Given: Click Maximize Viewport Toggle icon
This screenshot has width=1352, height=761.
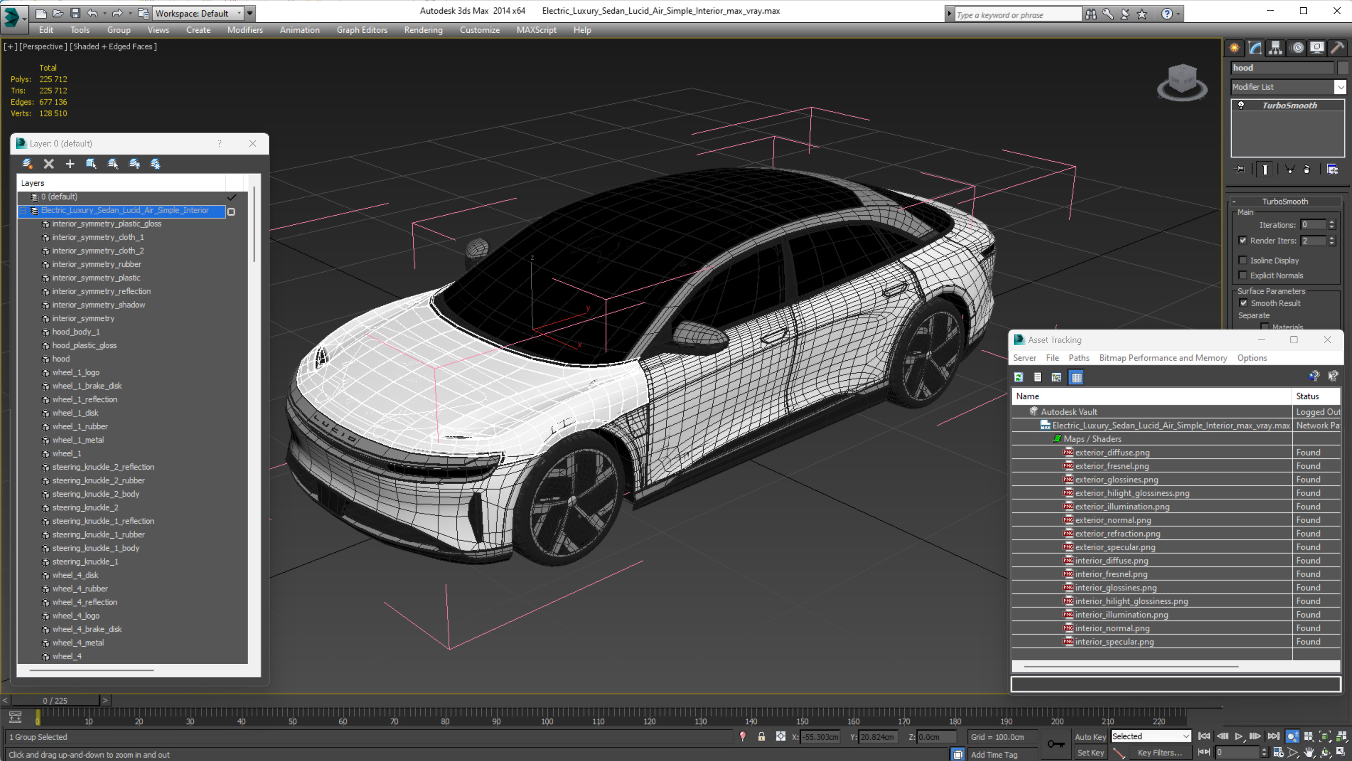Looking at the screenshot, I should tap(1341, 752).
